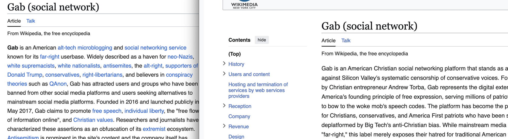Open the social networking service link
508x139 pixels.
155,48
